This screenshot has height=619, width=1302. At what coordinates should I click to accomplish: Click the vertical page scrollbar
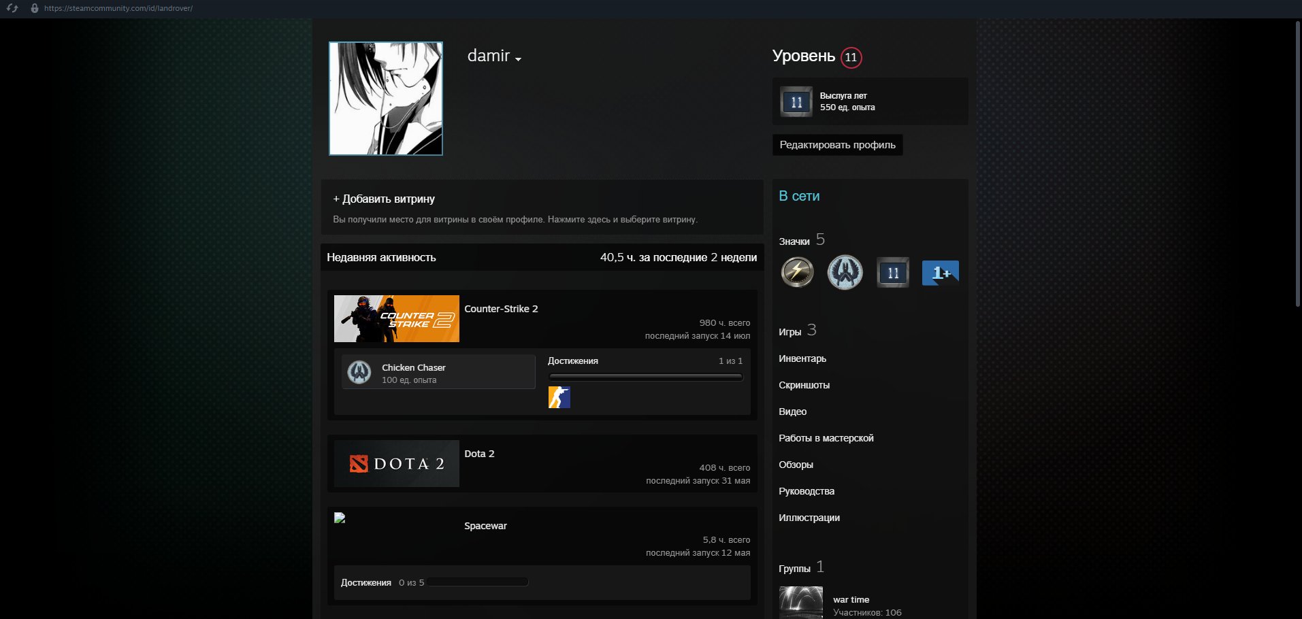1298,163
